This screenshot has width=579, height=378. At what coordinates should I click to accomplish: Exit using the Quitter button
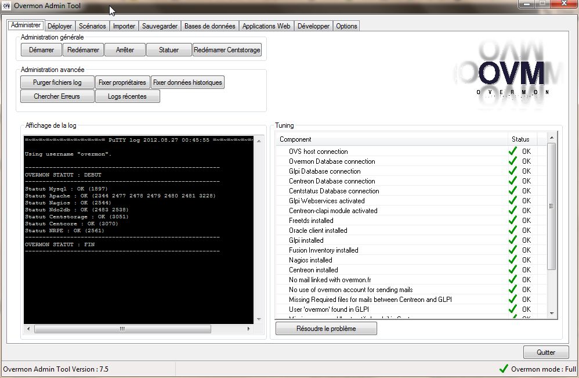tap(546, 352)
